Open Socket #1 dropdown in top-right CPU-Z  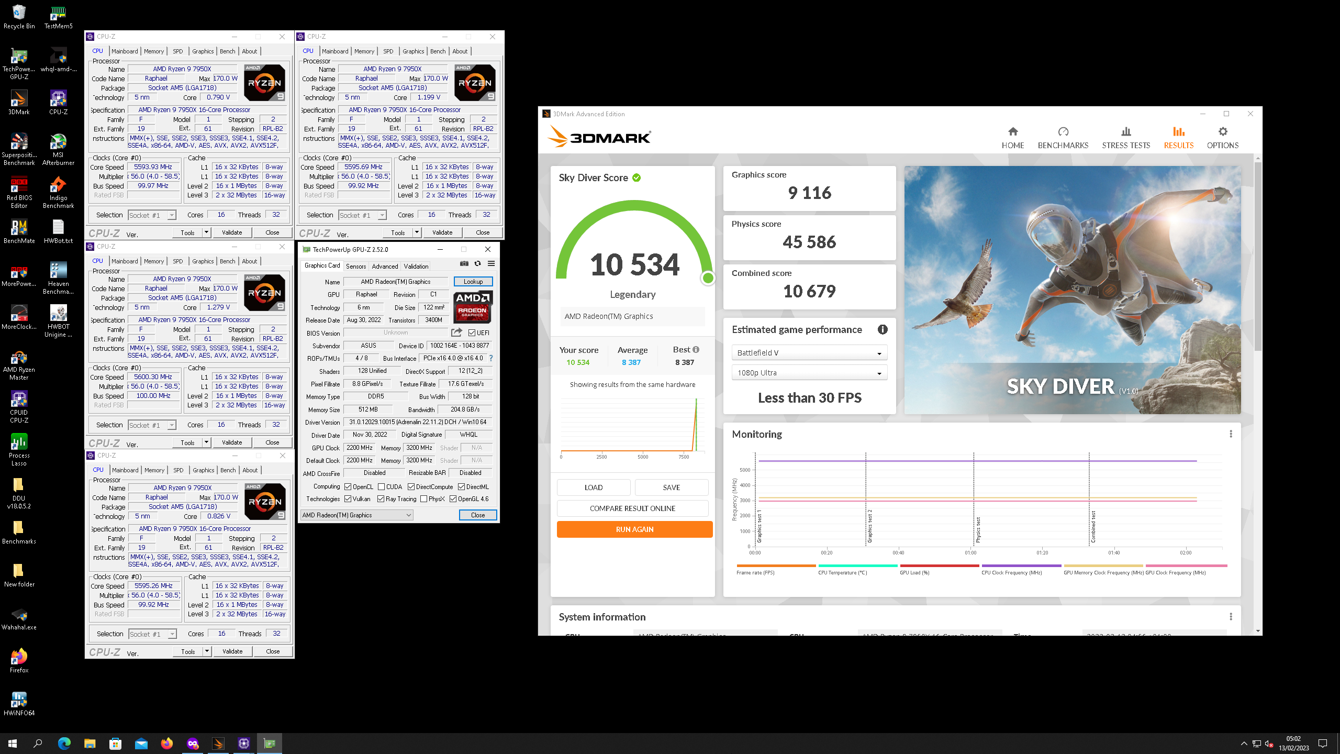coord(363,215)
